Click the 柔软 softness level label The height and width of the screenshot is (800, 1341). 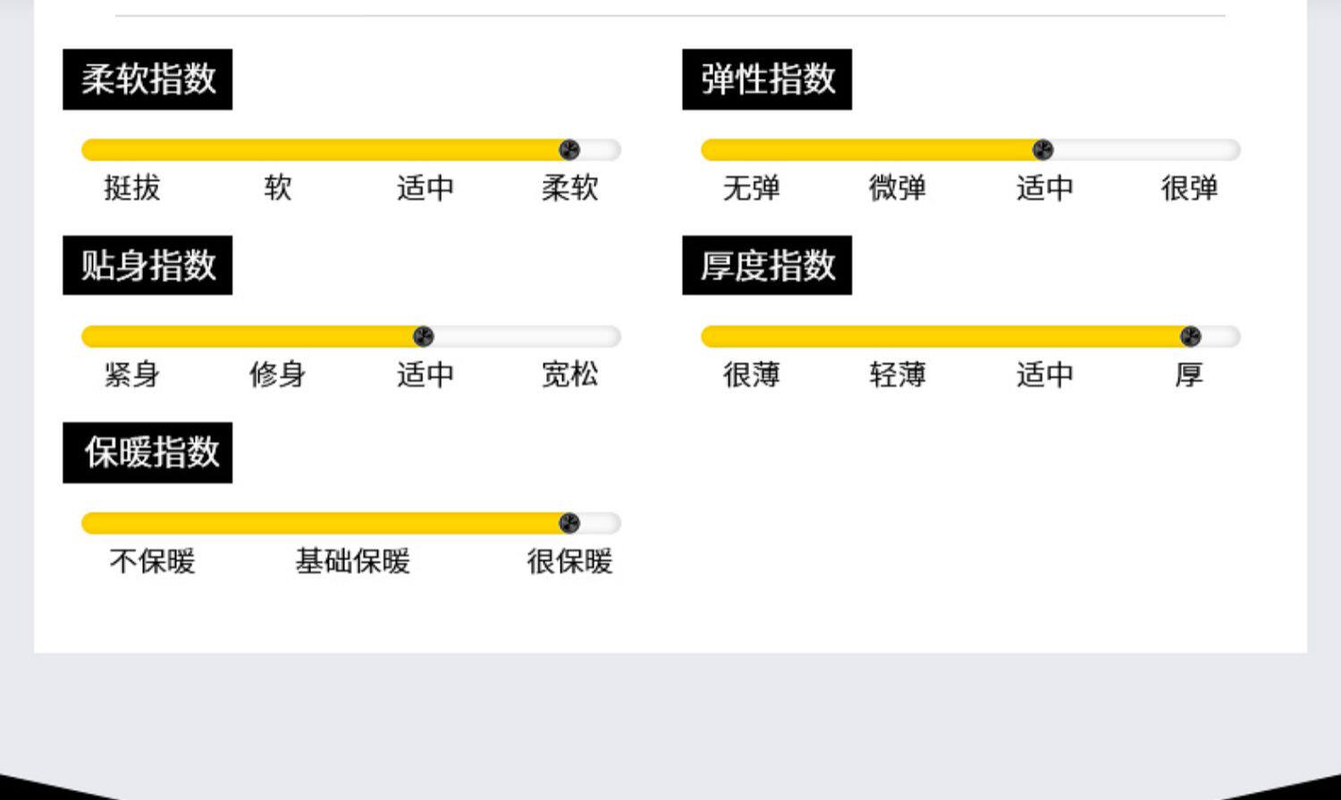(x=569, y=189)
